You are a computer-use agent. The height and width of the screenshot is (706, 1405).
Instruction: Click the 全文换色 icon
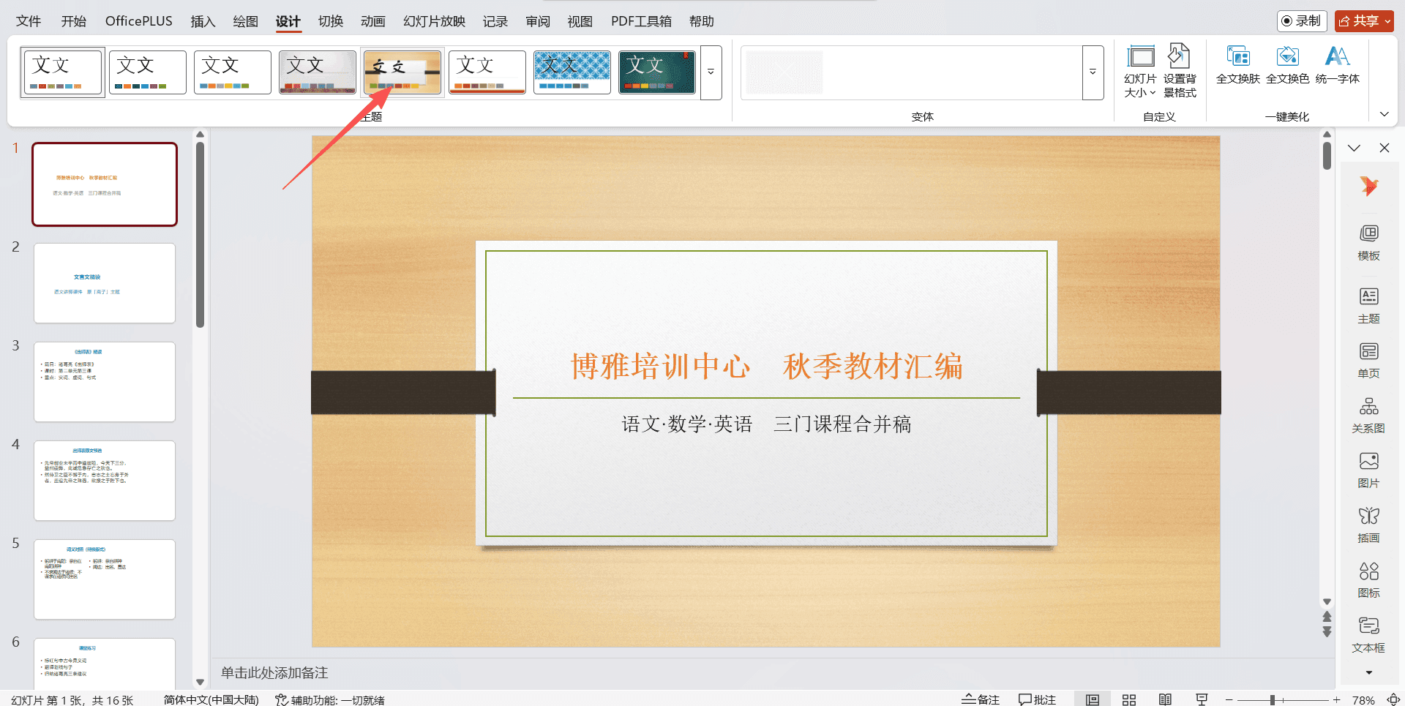pyautogui.click(x=1288, y=65)
